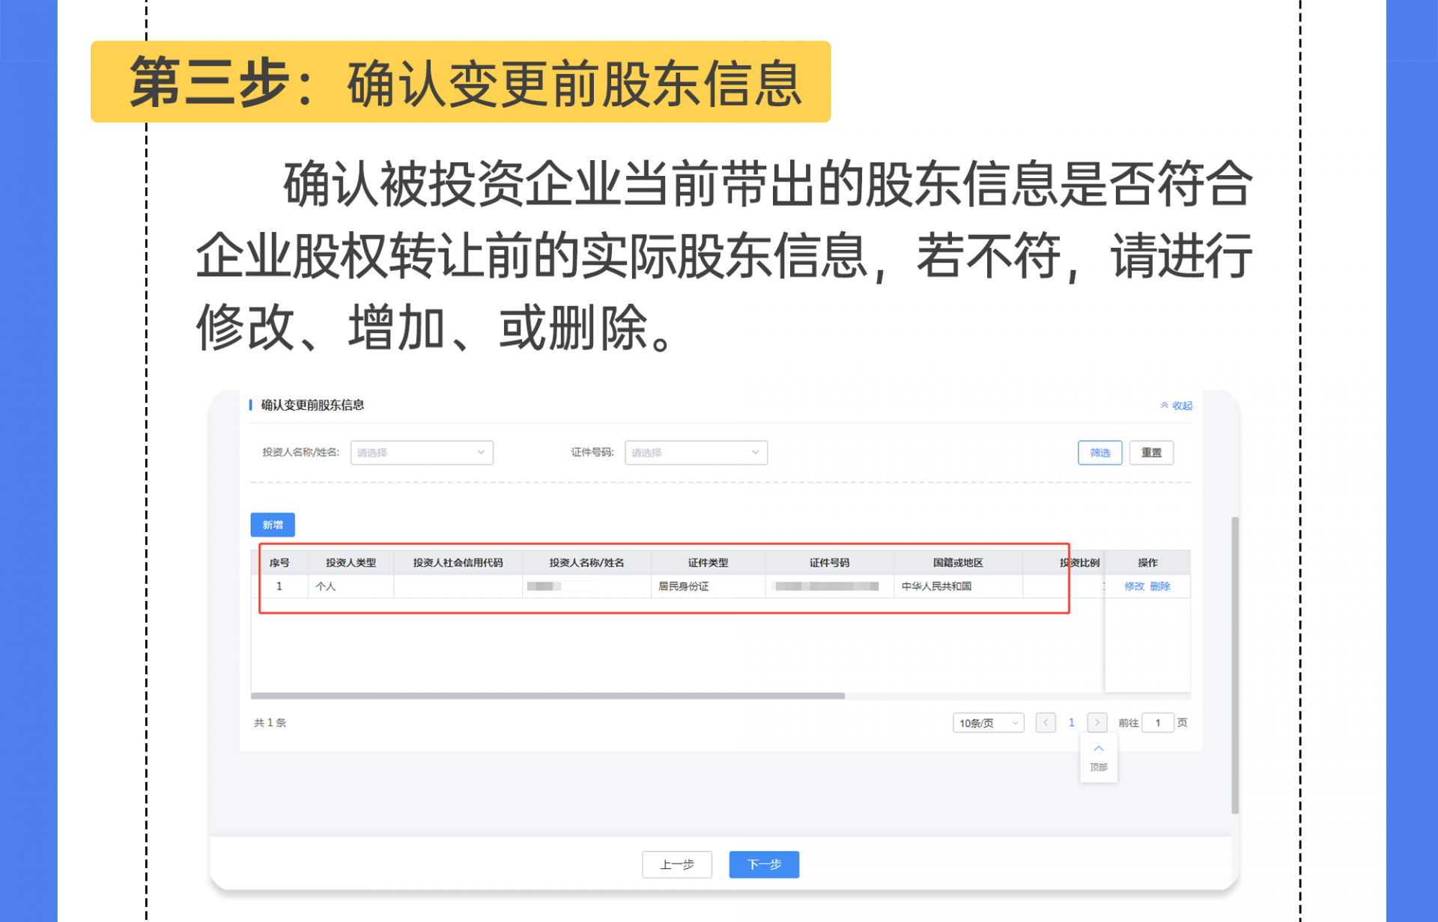Click the 证件号码 column header in table
1438x922 pixels.
829,563
